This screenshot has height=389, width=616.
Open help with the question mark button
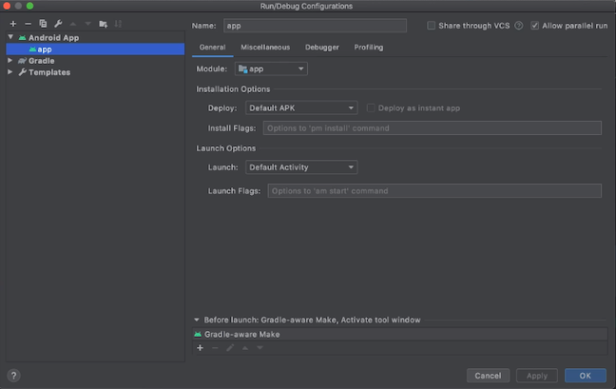pyautogui.click(x=13, y=376)
